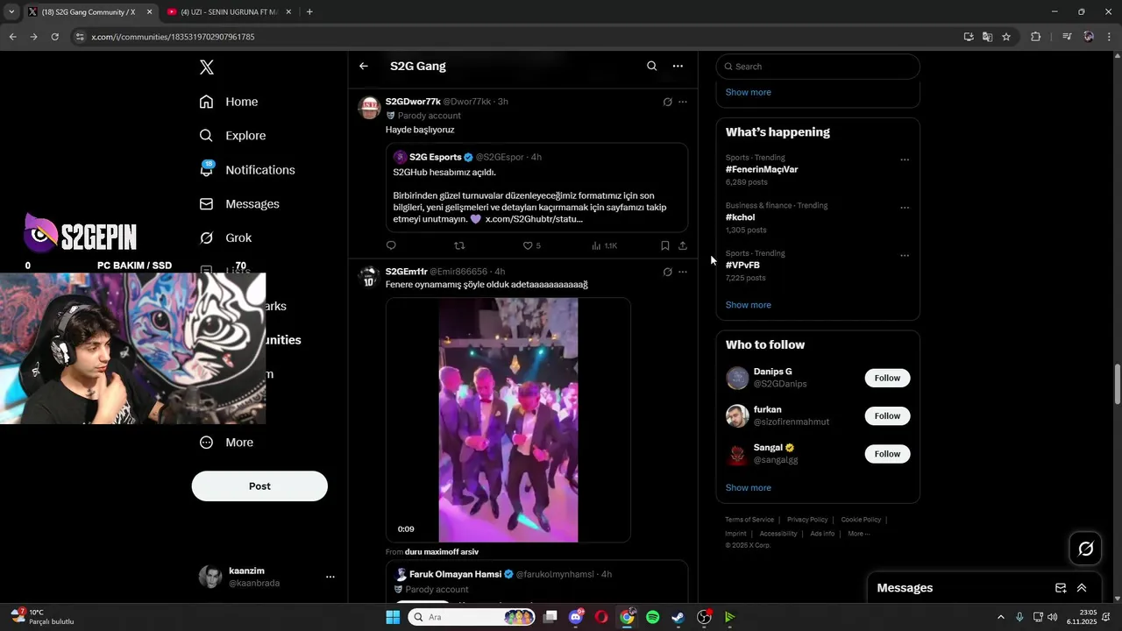Click the X logo icon
The height and width of the screenshot is (631, 1122).
pos(207,67)
